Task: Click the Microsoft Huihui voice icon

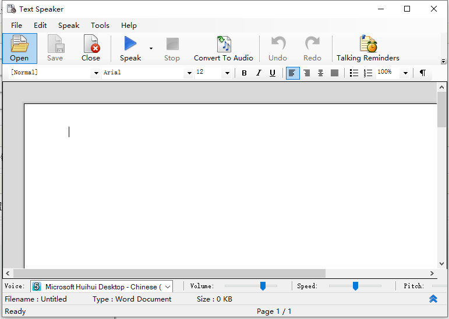Action: pos(37,286)
